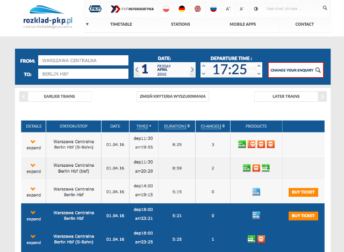Viewport: 344px width, 252px height.
Task: Click CHANGE YOUR ENQUIRY button
Action: click(296, 70)
